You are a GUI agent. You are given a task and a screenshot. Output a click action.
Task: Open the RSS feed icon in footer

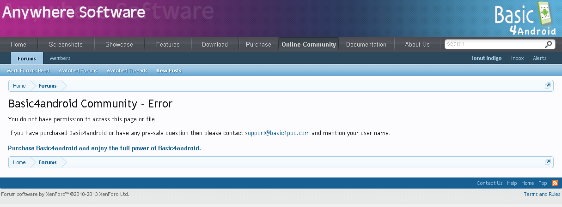click(555, 183)
